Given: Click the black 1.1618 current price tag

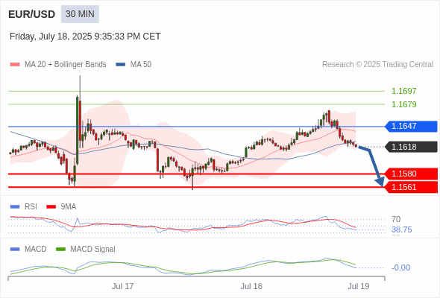Looking at the screenshot, I should 411,147.
